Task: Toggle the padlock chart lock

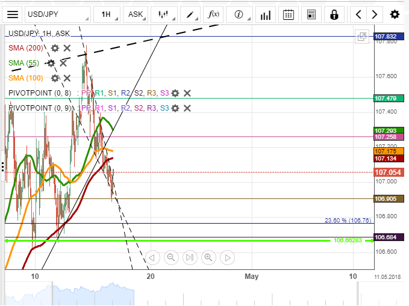Action: coord(334,14)
